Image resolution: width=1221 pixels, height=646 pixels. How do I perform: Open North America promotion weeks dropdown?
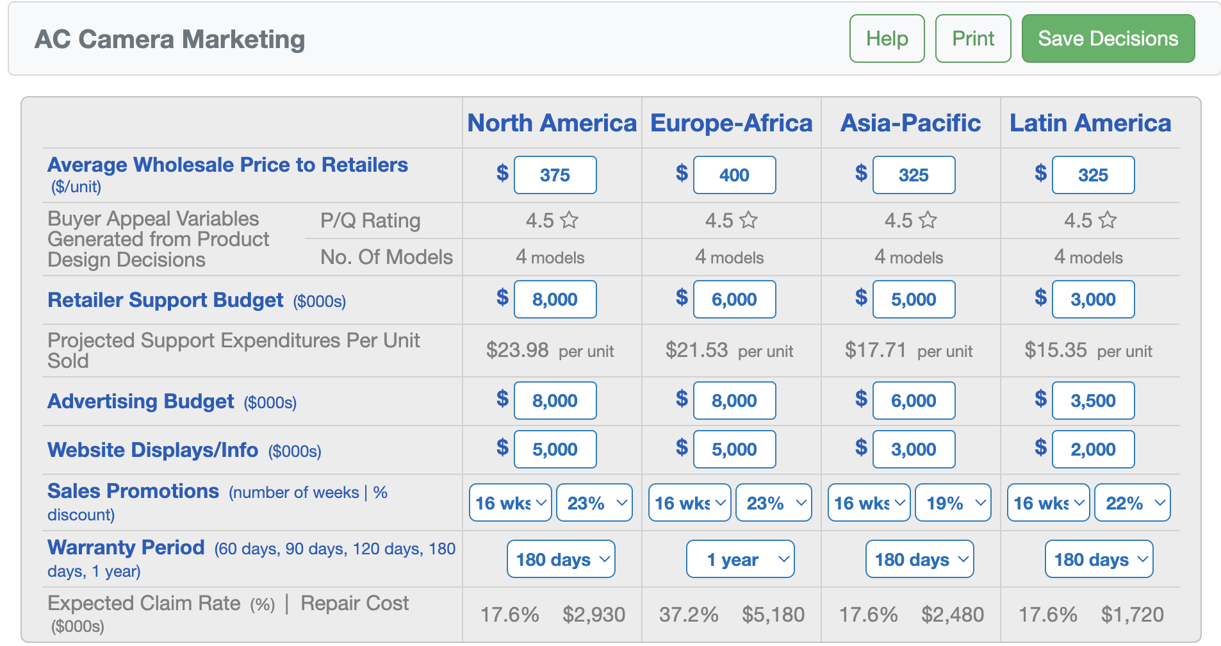point(510,503)
